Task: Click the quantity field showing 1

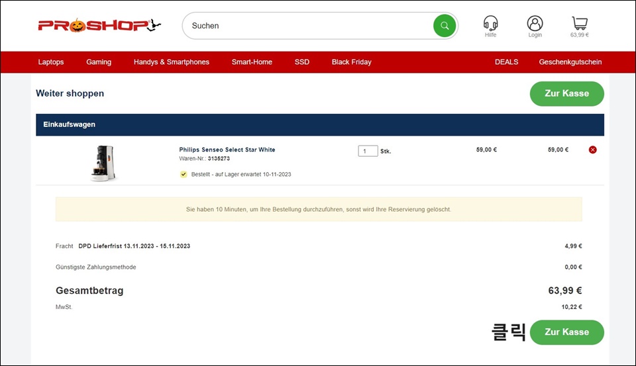Action: 368,151
